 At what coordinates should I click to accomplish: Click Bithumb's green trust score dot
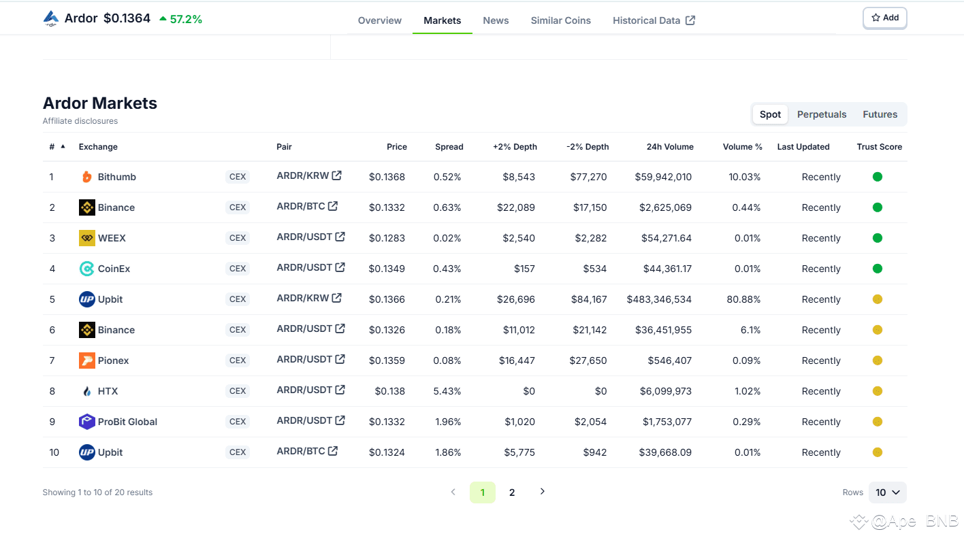pos(878,176)
